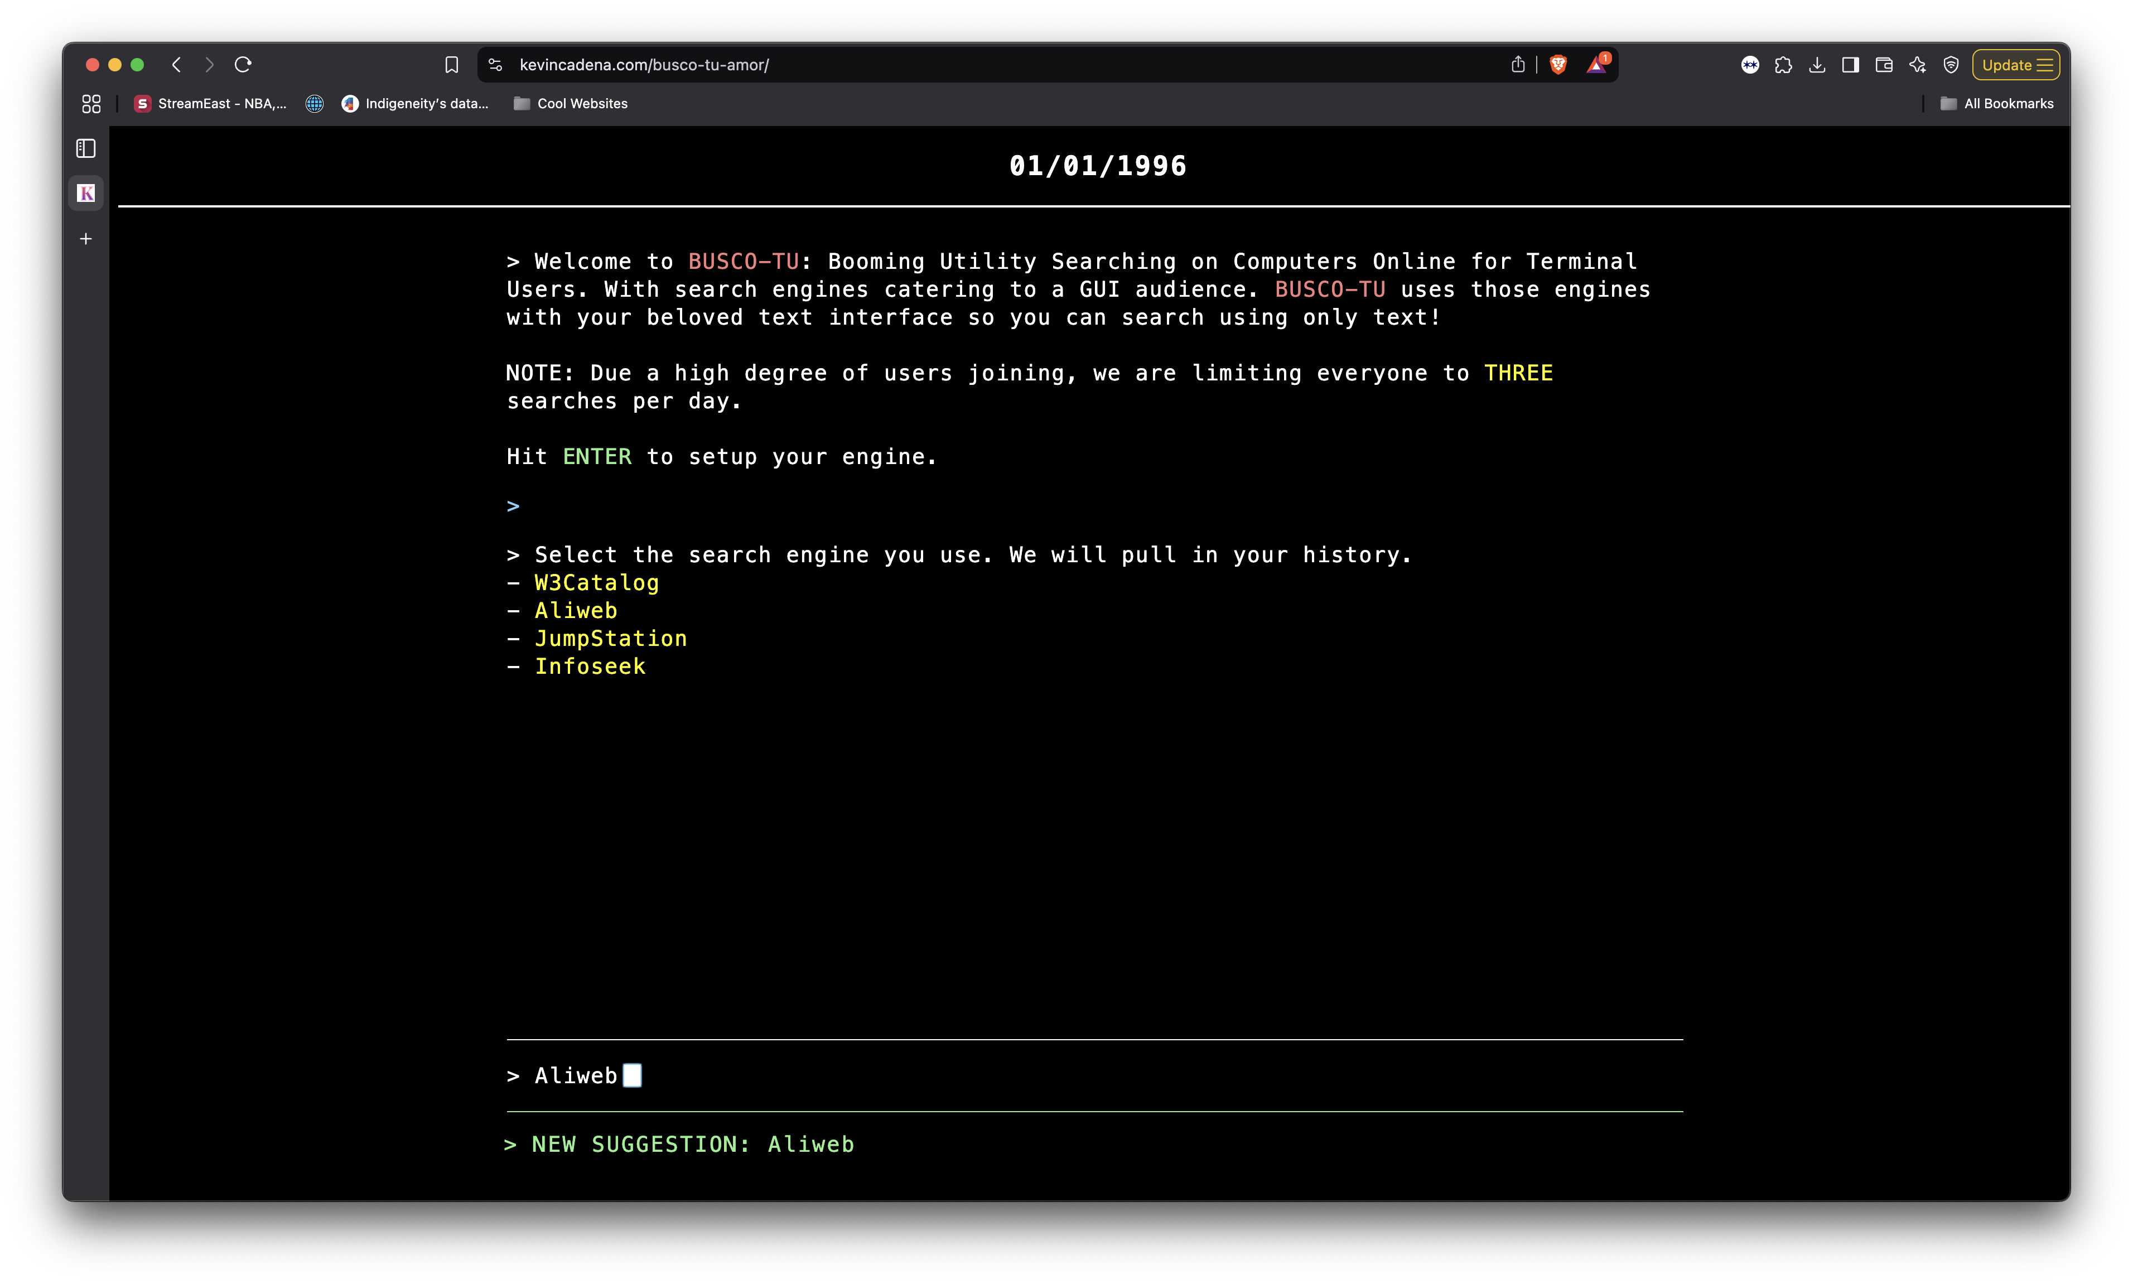
Task: Click the 01/01/1996 date header
Action: click(1097, 166)
